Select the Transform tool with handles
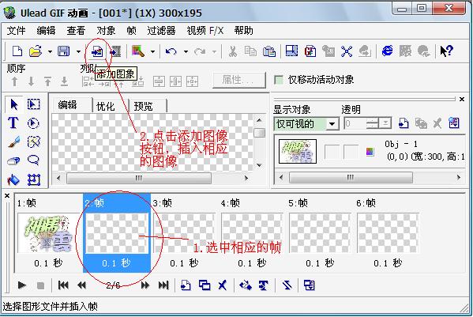The image size is (473, 317). (33, 180)
